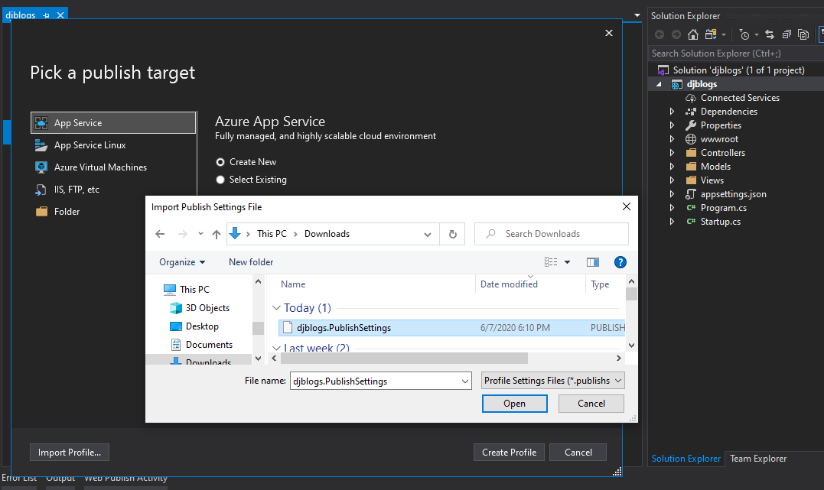Select Azure Virtual Machines publish target

pos(113,167)
